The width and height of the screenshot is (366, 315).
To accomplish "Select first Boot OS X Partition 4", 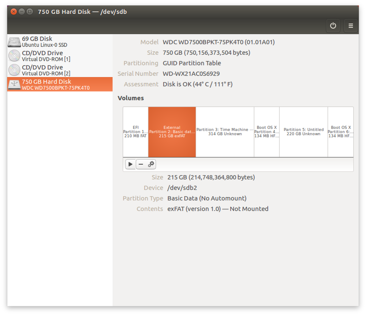I will 266,132.
